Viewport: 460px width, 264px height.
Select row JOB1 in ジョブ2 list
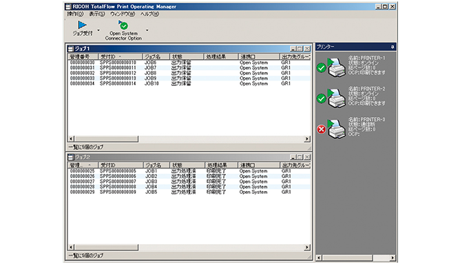click(189, 171)
